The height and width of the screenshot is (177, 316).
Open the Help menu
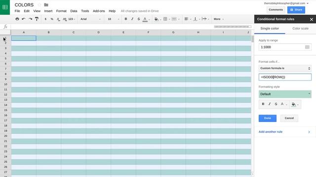[x=112, y=11]
